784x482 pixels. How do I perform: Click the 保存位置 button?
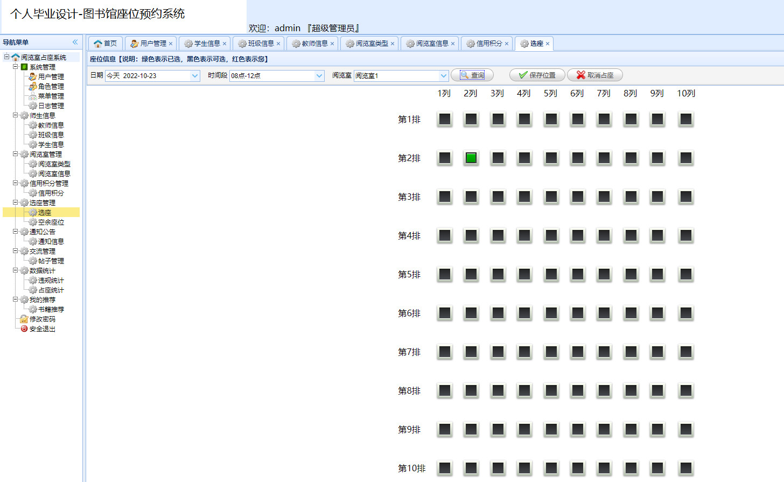point(537,75)
